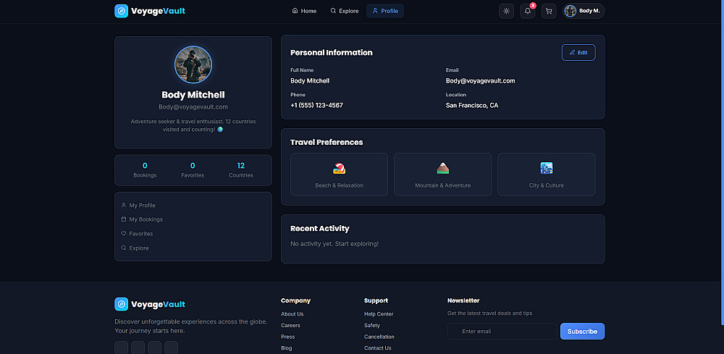Click the San Francisco, CA location value
Viewport: 724px width, 354px height.
pyautogui.click(x=472, y=106)
